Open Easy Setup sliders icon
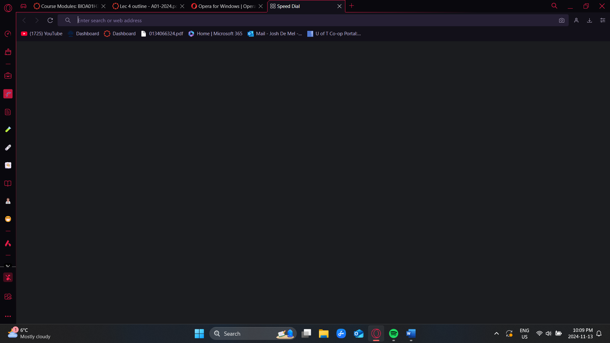This screenshot has width=610, height=343. coord(603,20)
